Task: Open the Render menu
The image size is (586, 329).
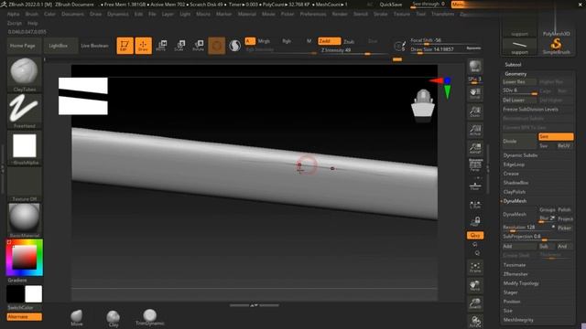Action: (x=340, y=14)
